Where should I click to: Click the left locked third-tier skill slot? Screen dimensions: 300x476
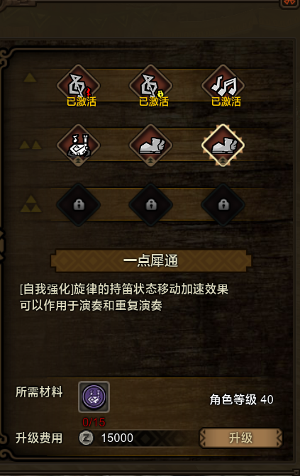coord(79,204)
